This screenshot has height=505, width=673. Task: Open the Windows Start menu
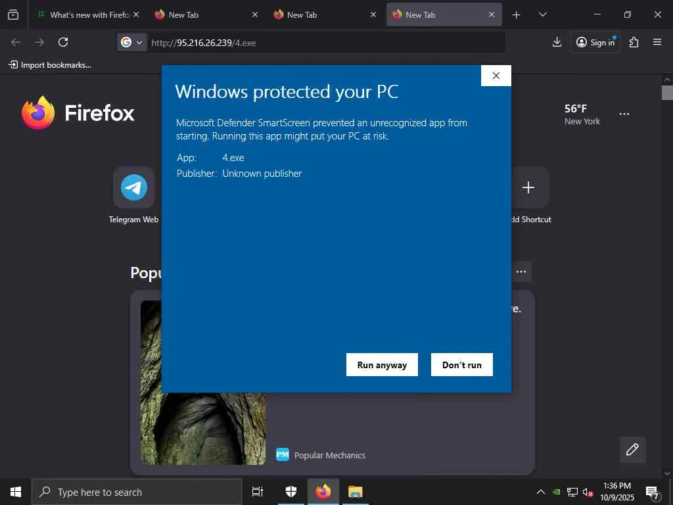pyautogui.click(x=16, y=492)
